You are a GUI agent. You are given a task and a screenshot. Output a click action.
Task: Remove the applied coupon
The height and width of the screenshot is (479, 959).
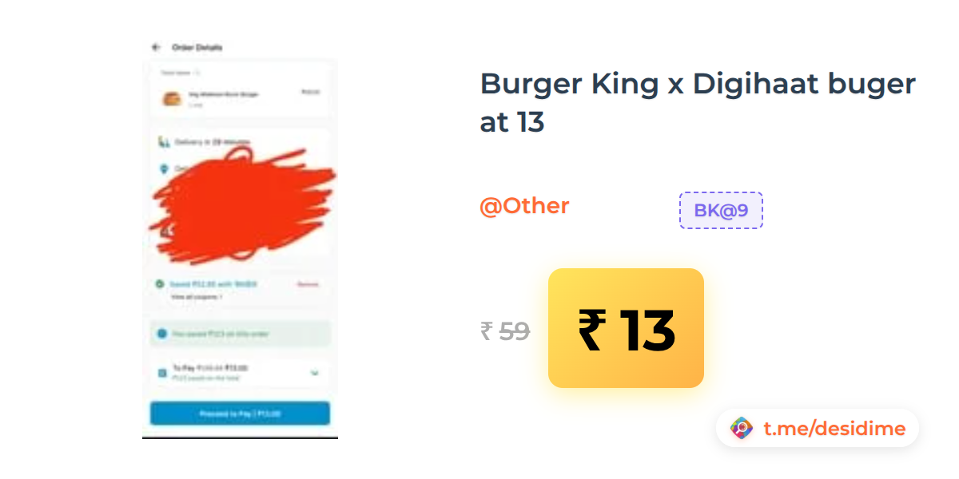tap(308, 284)
